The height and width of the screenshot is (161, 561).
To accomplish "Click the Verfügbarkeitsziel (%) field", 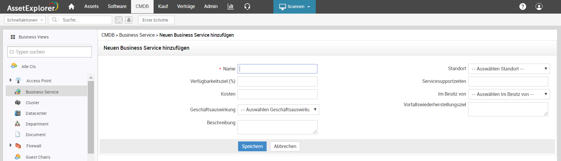I will click(x=278, y=81).
